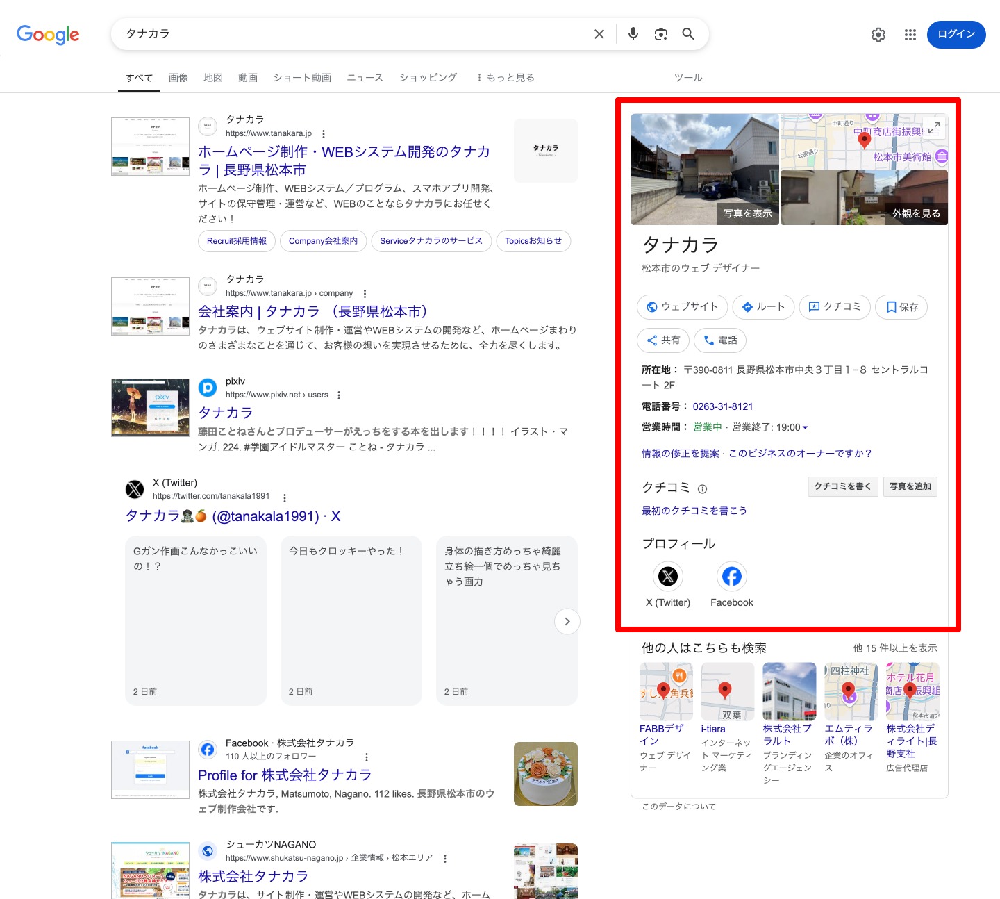This screenshot has height=899, width=1000.
Task: Open FABBデザイン related place card
Action: [666, 717]
